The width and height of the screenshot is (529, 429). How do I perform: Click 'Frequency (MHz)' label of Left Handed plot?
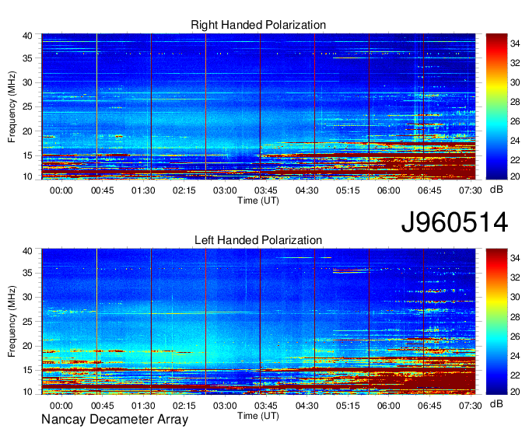tap(12, 322)
